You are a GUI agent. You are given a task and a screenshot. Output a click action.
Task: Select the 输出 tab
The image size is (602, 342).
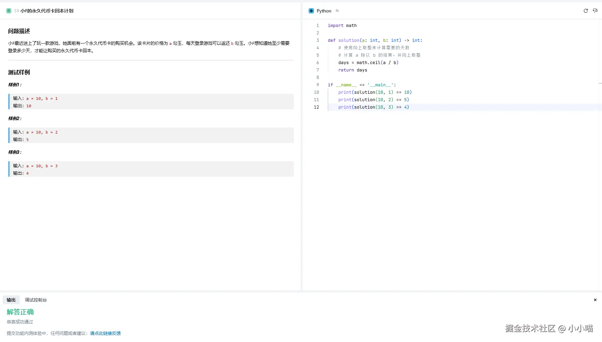pyautogui.click(x=11, y=300)
